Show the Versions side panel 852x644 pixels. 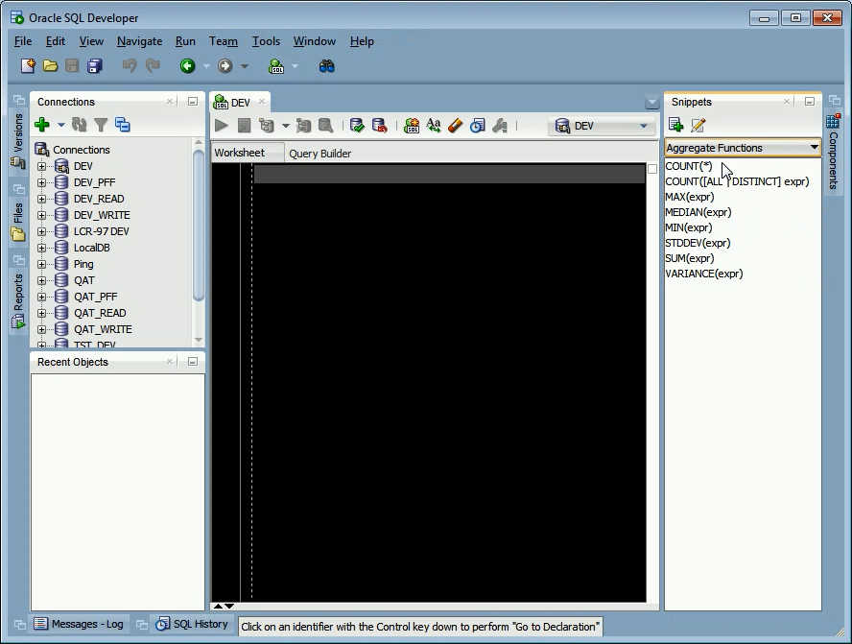[18, 140]
